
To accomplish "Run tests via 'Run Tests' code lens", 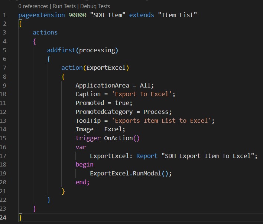I will pyautogui.click(x=64, y=6).
